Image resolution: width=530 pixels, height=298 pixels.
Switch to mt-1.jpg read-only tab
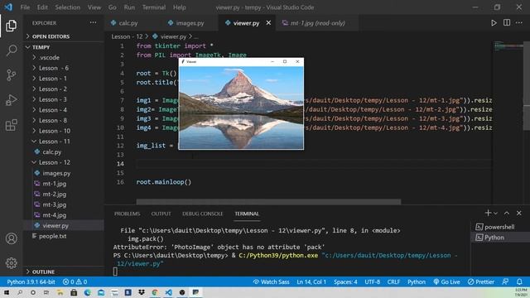(317, 23)
